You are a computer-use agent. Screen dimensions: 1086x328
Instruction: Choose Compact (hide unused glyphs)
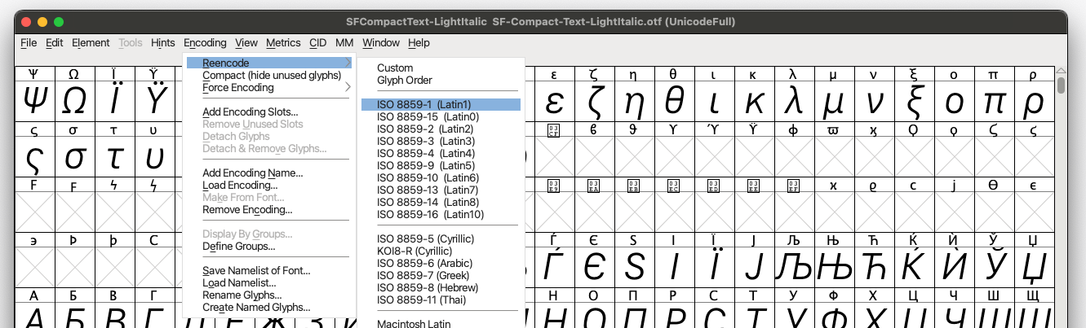[271, 75]
